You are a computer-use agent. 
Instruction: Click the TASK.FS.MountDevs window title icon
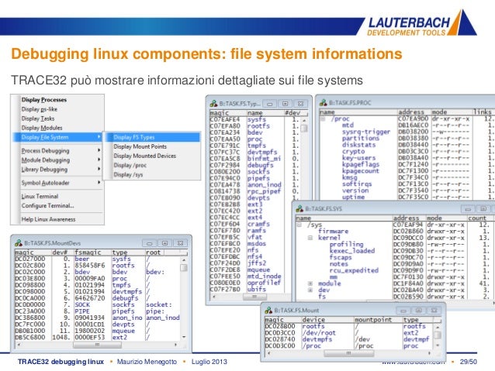(x=19, y=243)
